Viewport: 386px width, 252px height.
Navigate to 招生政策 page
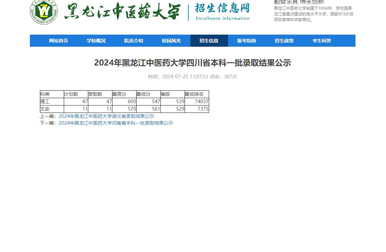[x=284, y=41]
